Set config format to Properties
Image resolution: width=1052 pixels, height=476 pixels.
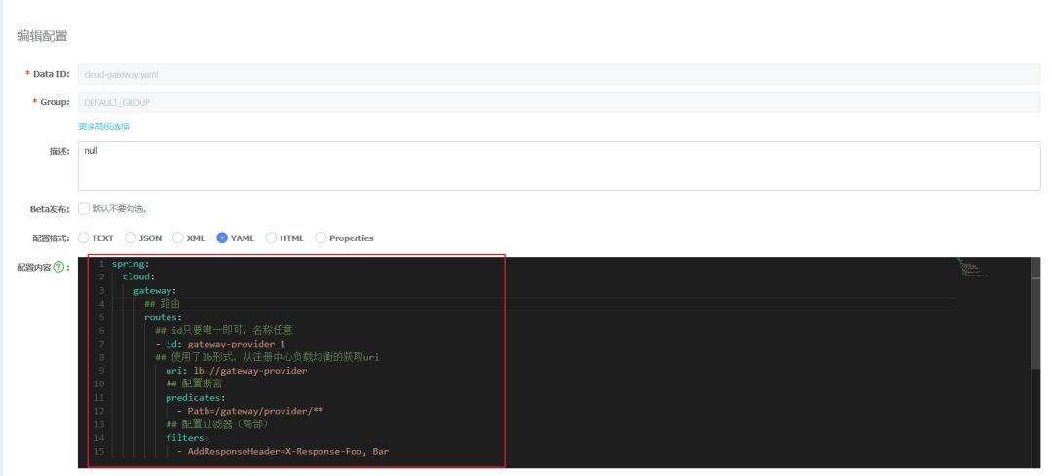click(320, 238)
